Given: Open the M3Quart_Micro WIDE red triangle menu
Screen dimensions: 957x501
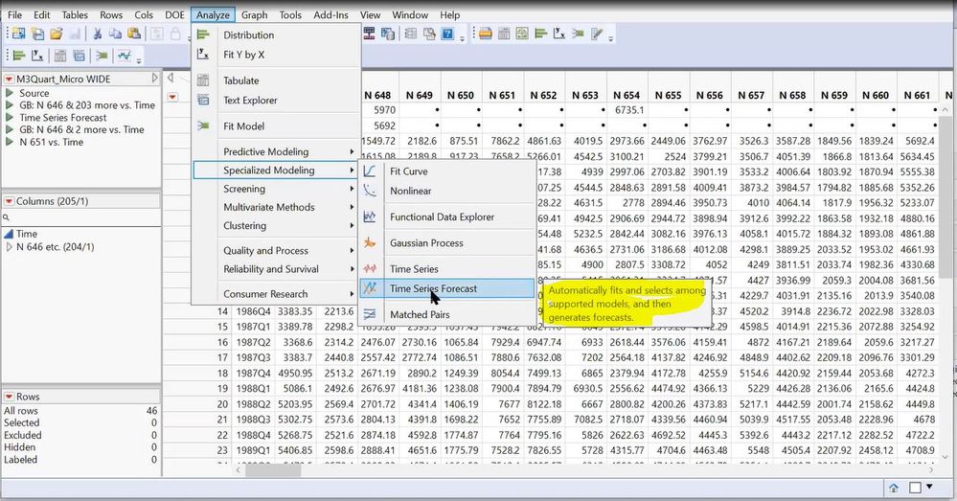Looking at the screenshot, I should [x=10, y=79].
